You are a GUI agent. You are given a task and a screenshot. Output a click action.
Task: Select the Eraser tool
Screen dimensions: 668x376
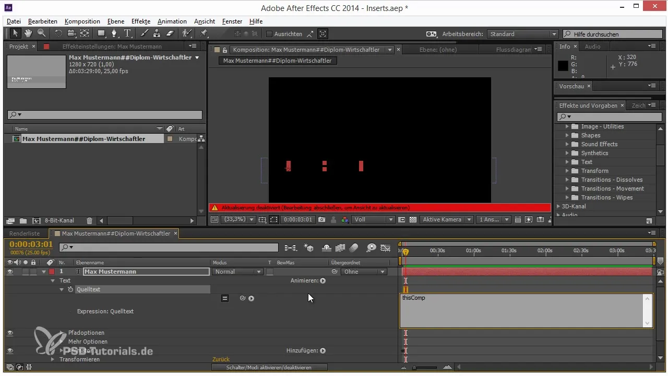[170, 33]
